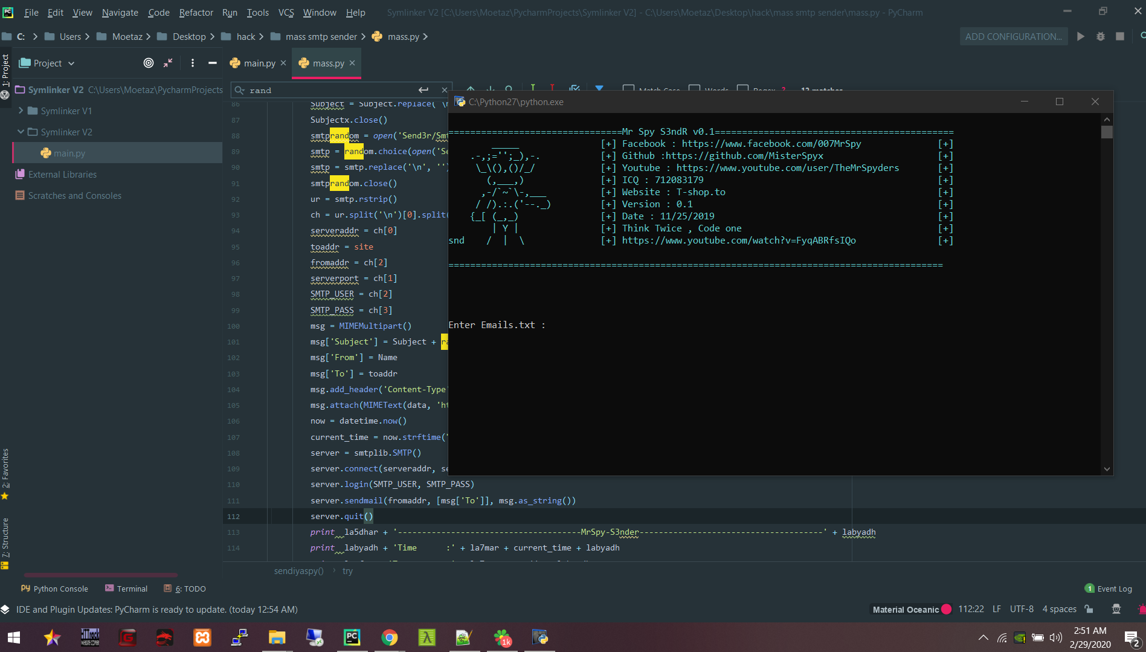The image size is (1146, 652).
Task: Open the Notepad++ taskbar icon
Action: coord(465,637)
